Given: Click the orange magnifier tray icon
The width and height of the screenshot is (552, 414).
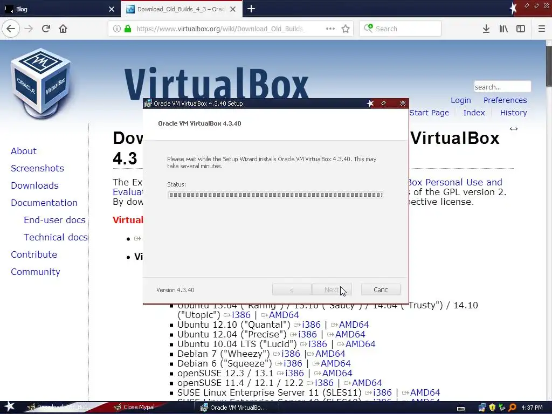Looking at the screenshot, I should pyautogui.click(x=512, y=408).
